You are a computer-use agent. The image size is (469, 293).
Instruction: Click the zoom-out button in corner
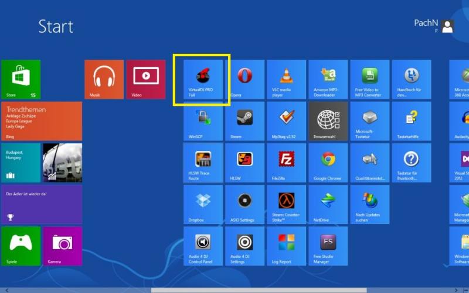(465, 290)
